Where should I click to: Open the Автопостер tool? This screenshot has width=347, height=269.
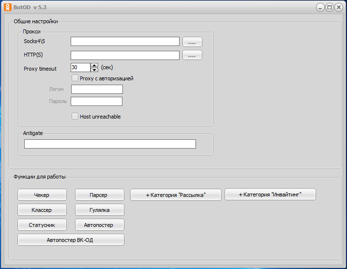(x=99, y=225)
